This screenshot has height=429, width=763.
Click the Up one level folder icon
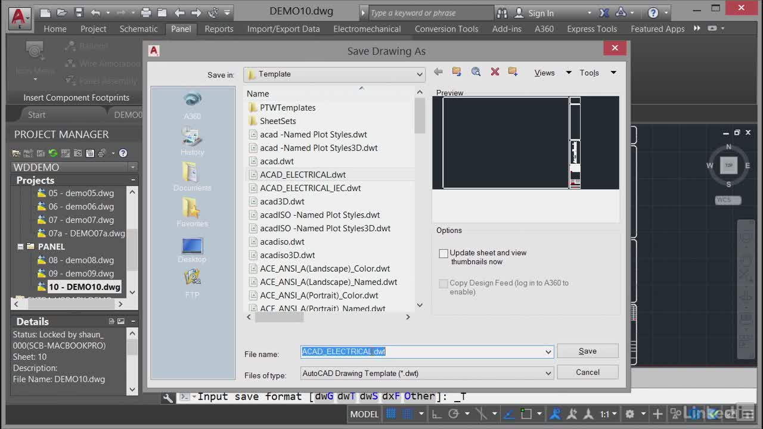point(457,72)
